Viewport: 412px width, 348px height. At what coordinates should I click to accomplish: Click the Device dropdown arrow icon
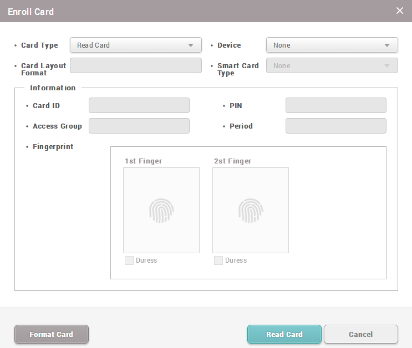(x=387, y=45)
